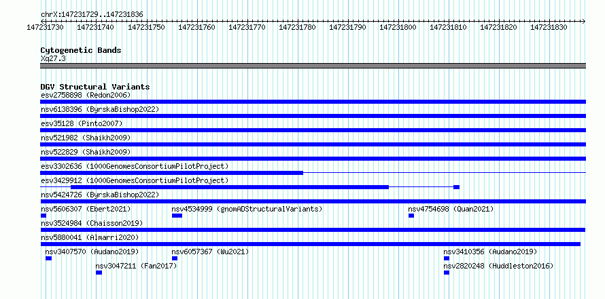Open variant nsv4754698 (Quan2021) label
The width and height of the screenshot is (605, 299).
[451, 209]
